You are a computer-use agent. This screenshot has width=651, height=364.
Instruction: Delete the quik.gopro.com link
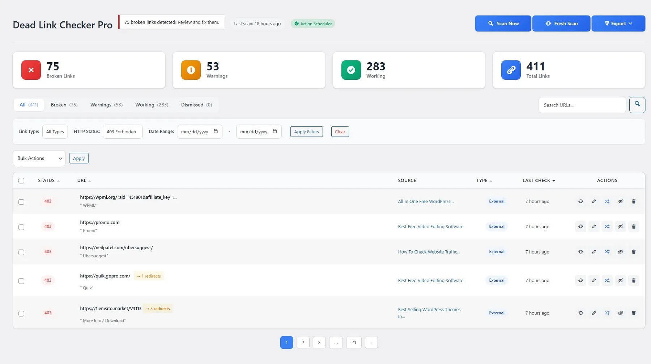coord(634,280)
